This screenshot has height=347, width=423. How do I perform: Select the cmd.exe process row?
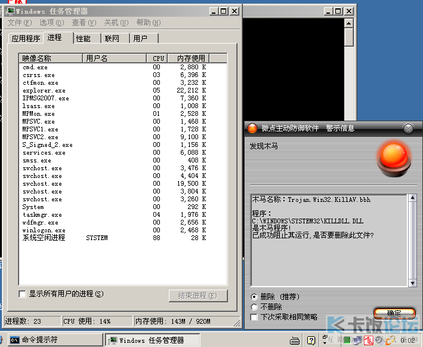pos(123,67)
